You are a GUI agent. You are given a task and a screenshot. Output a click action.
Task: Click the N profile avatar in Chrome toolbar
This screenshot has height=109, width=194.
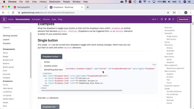click(x=186, y=13)
